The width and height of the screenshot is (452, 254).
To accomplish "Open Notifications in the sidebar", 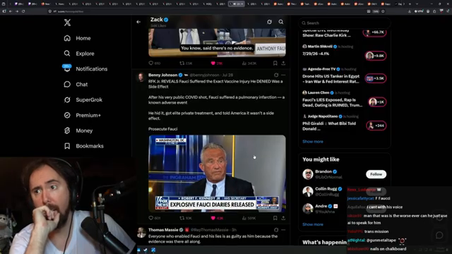I will click(x=85, y=69).
